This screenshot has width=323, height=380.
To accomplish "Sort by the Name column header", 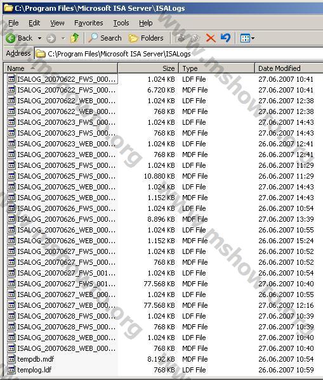I will click(x=61, y=68).
